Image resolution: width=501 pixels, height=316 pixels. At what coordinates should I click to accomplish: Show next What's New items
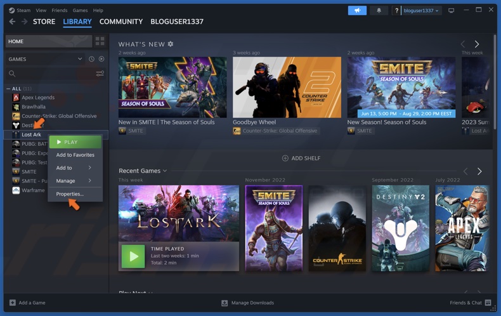pos(477,44)
